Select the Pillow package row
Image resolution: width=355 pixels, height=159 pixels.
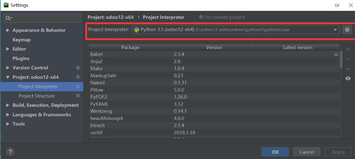coord(214,90)
